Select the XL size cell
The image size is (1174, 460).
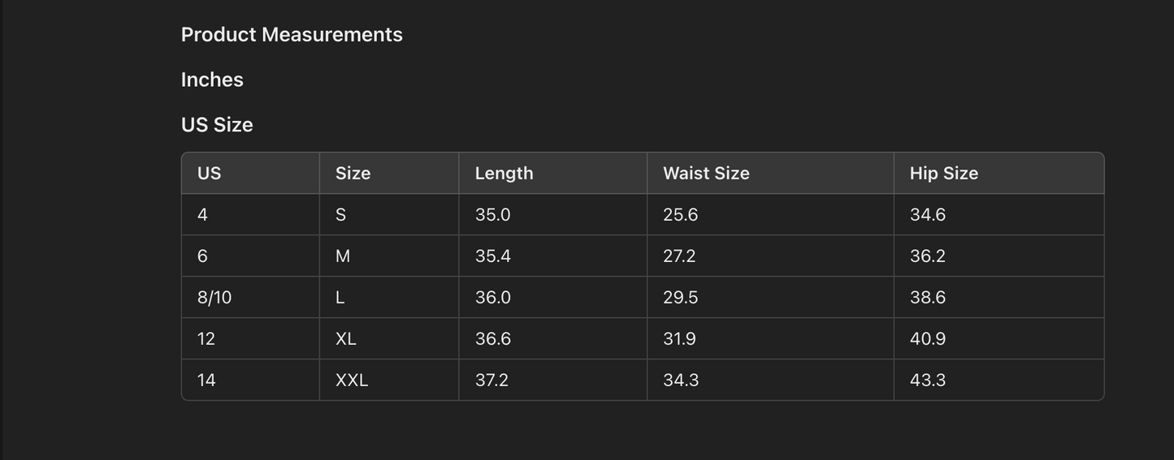tap(346, 339)
